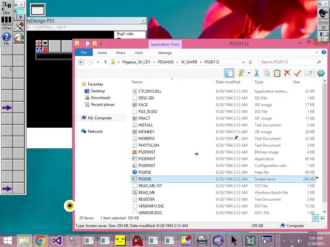Screen dimensions: 330x247
Task: Click the envelope E-mail icon
Action: click(308, 73)
